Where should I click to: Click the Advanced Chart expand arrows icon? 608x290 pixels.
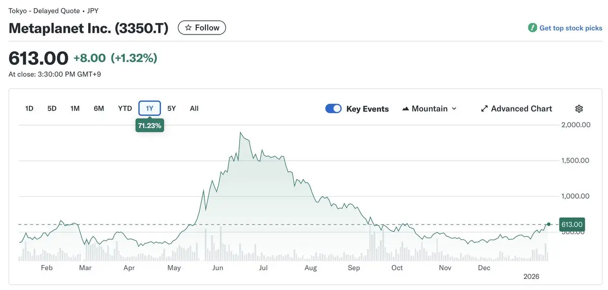(484, 108)
